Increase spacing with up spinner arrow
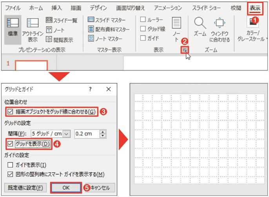This screenshot has height=197, width=269. tap(103, 132)
